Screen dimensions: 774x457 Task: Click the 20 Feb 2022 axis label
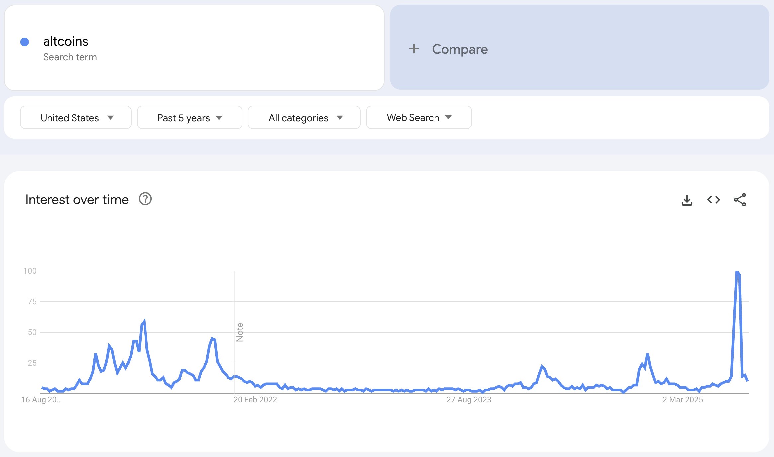click(255, 399)
